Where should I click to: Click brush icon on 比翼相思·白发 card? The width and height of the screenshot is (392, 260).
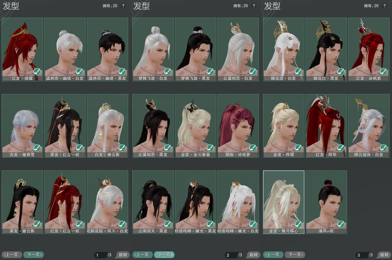(x=253, y=72)
